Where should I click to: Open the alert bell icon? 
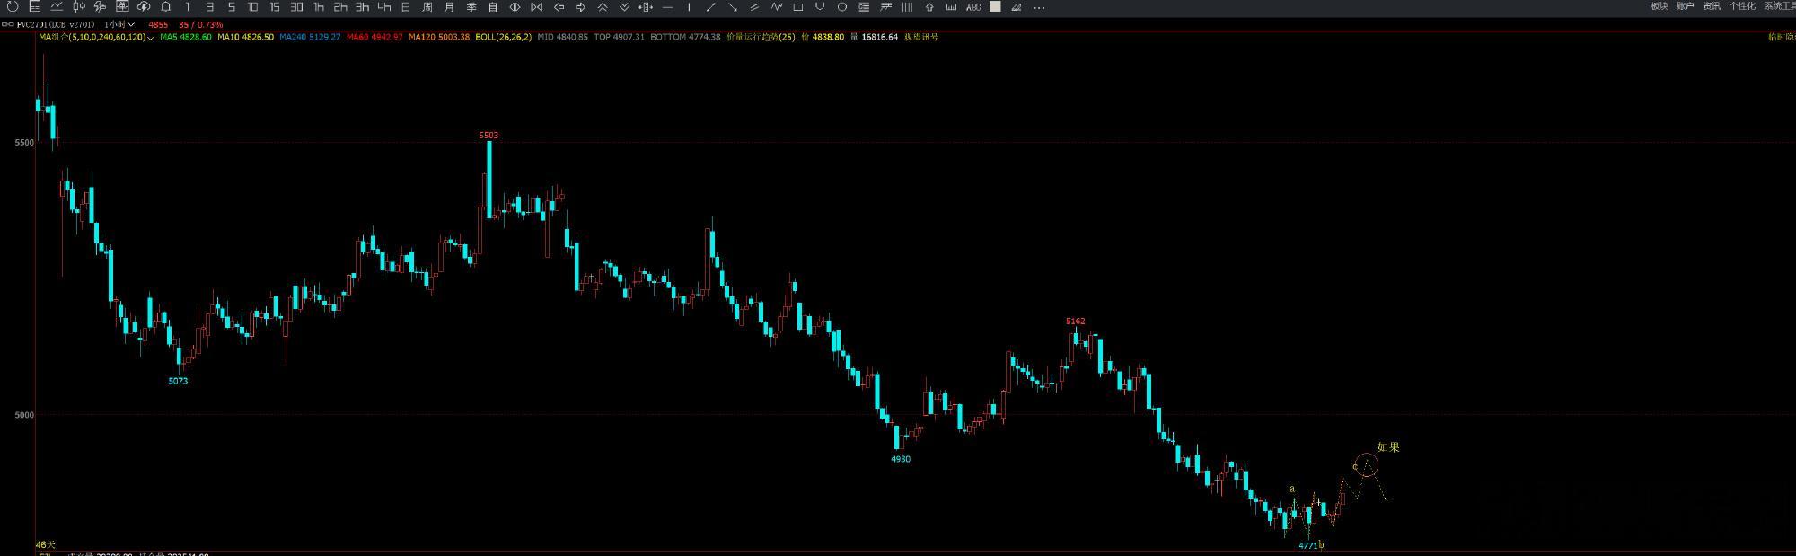click(x=165, y=6)
